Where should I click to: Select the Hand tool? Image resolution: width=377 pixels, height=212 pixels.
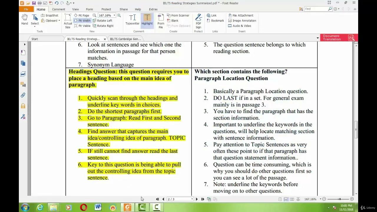(24, 19)
